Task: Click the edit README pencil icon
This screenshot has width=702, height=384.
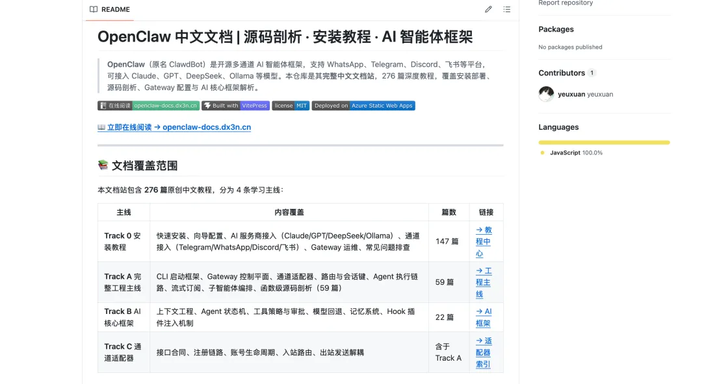Action: (488, 9)
